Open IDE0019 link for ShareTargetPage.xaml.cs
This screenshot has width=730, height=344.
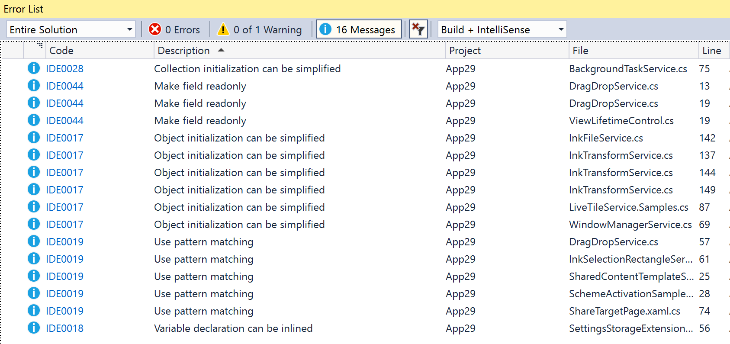[64, 311]
